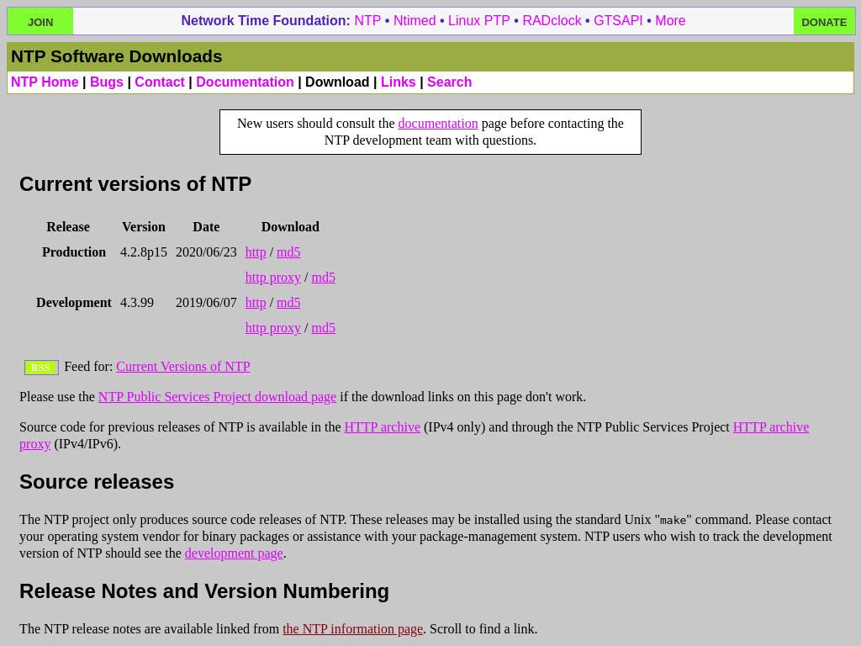This screenshot has height=646, width=861.
Task: Click the Version column header
Action: point(143,227)
